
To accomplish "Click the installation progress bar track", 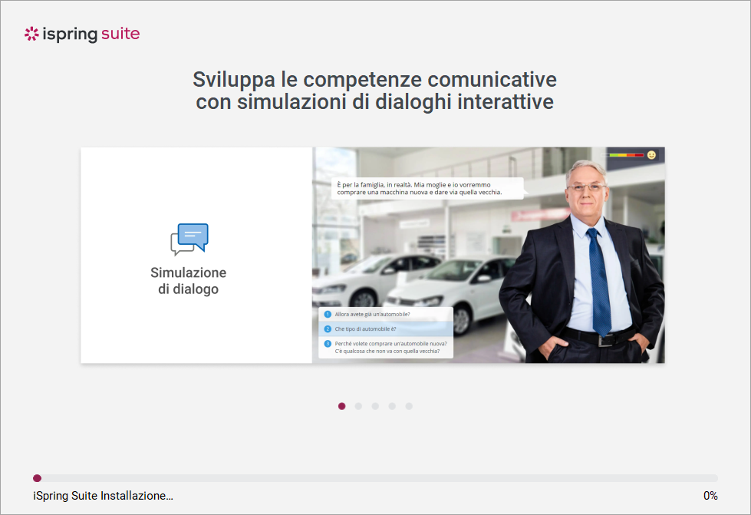I will pyautogui.click(x=376, y=478).
